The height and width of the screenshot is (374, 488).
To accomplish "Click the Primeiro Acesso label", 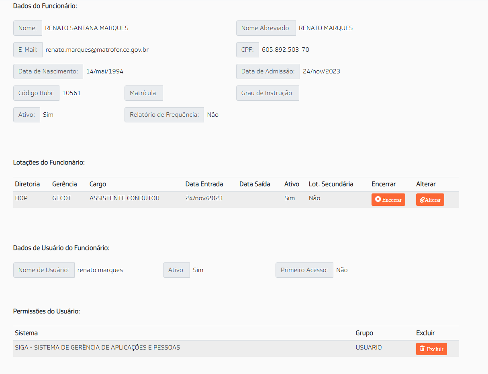I will [304, 270].
